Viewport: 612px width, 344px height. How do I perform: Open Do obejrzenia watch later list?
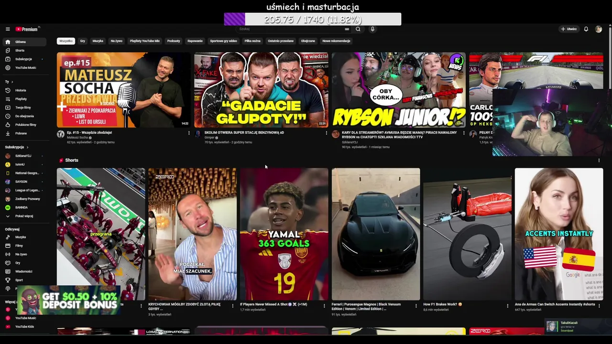coord(24,116)
